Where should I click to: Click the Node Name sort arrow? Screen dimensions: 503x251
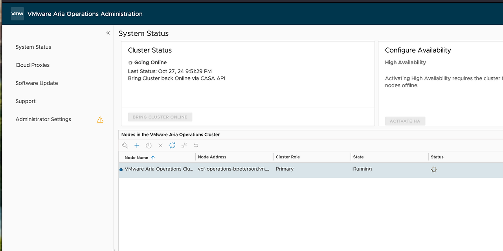coord(153,158)
